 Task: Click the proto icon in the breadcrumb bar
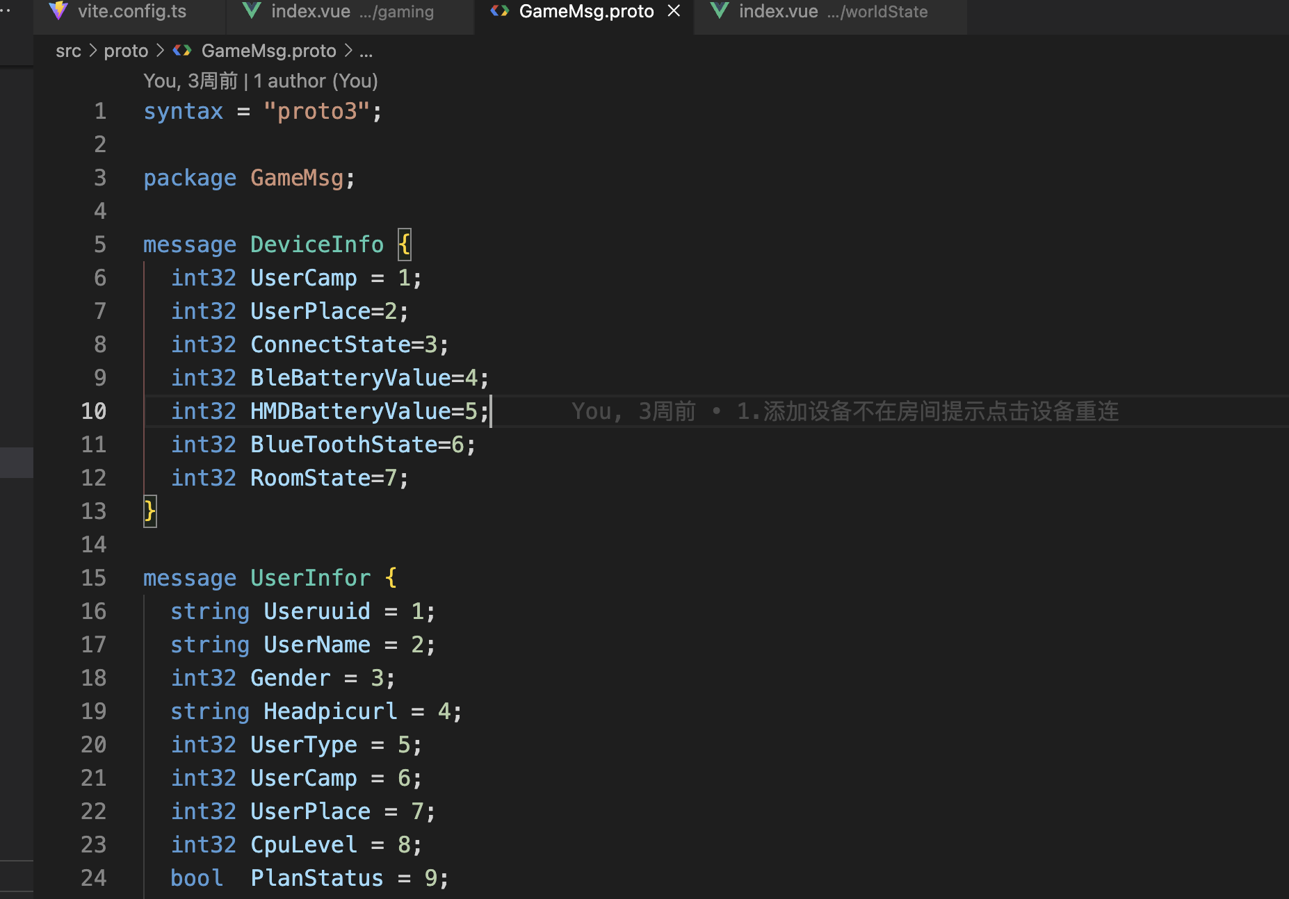182,50
